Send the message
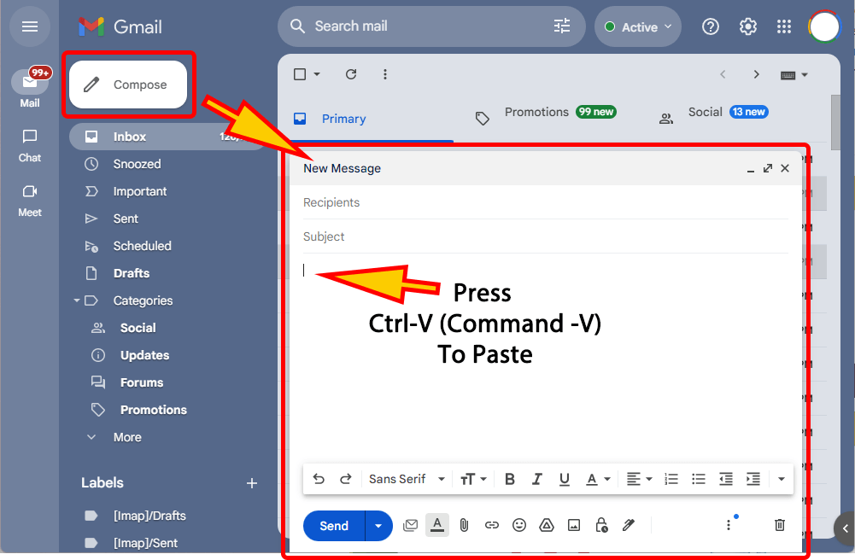Viewport: 855px width, 560px height. point(334,526)
